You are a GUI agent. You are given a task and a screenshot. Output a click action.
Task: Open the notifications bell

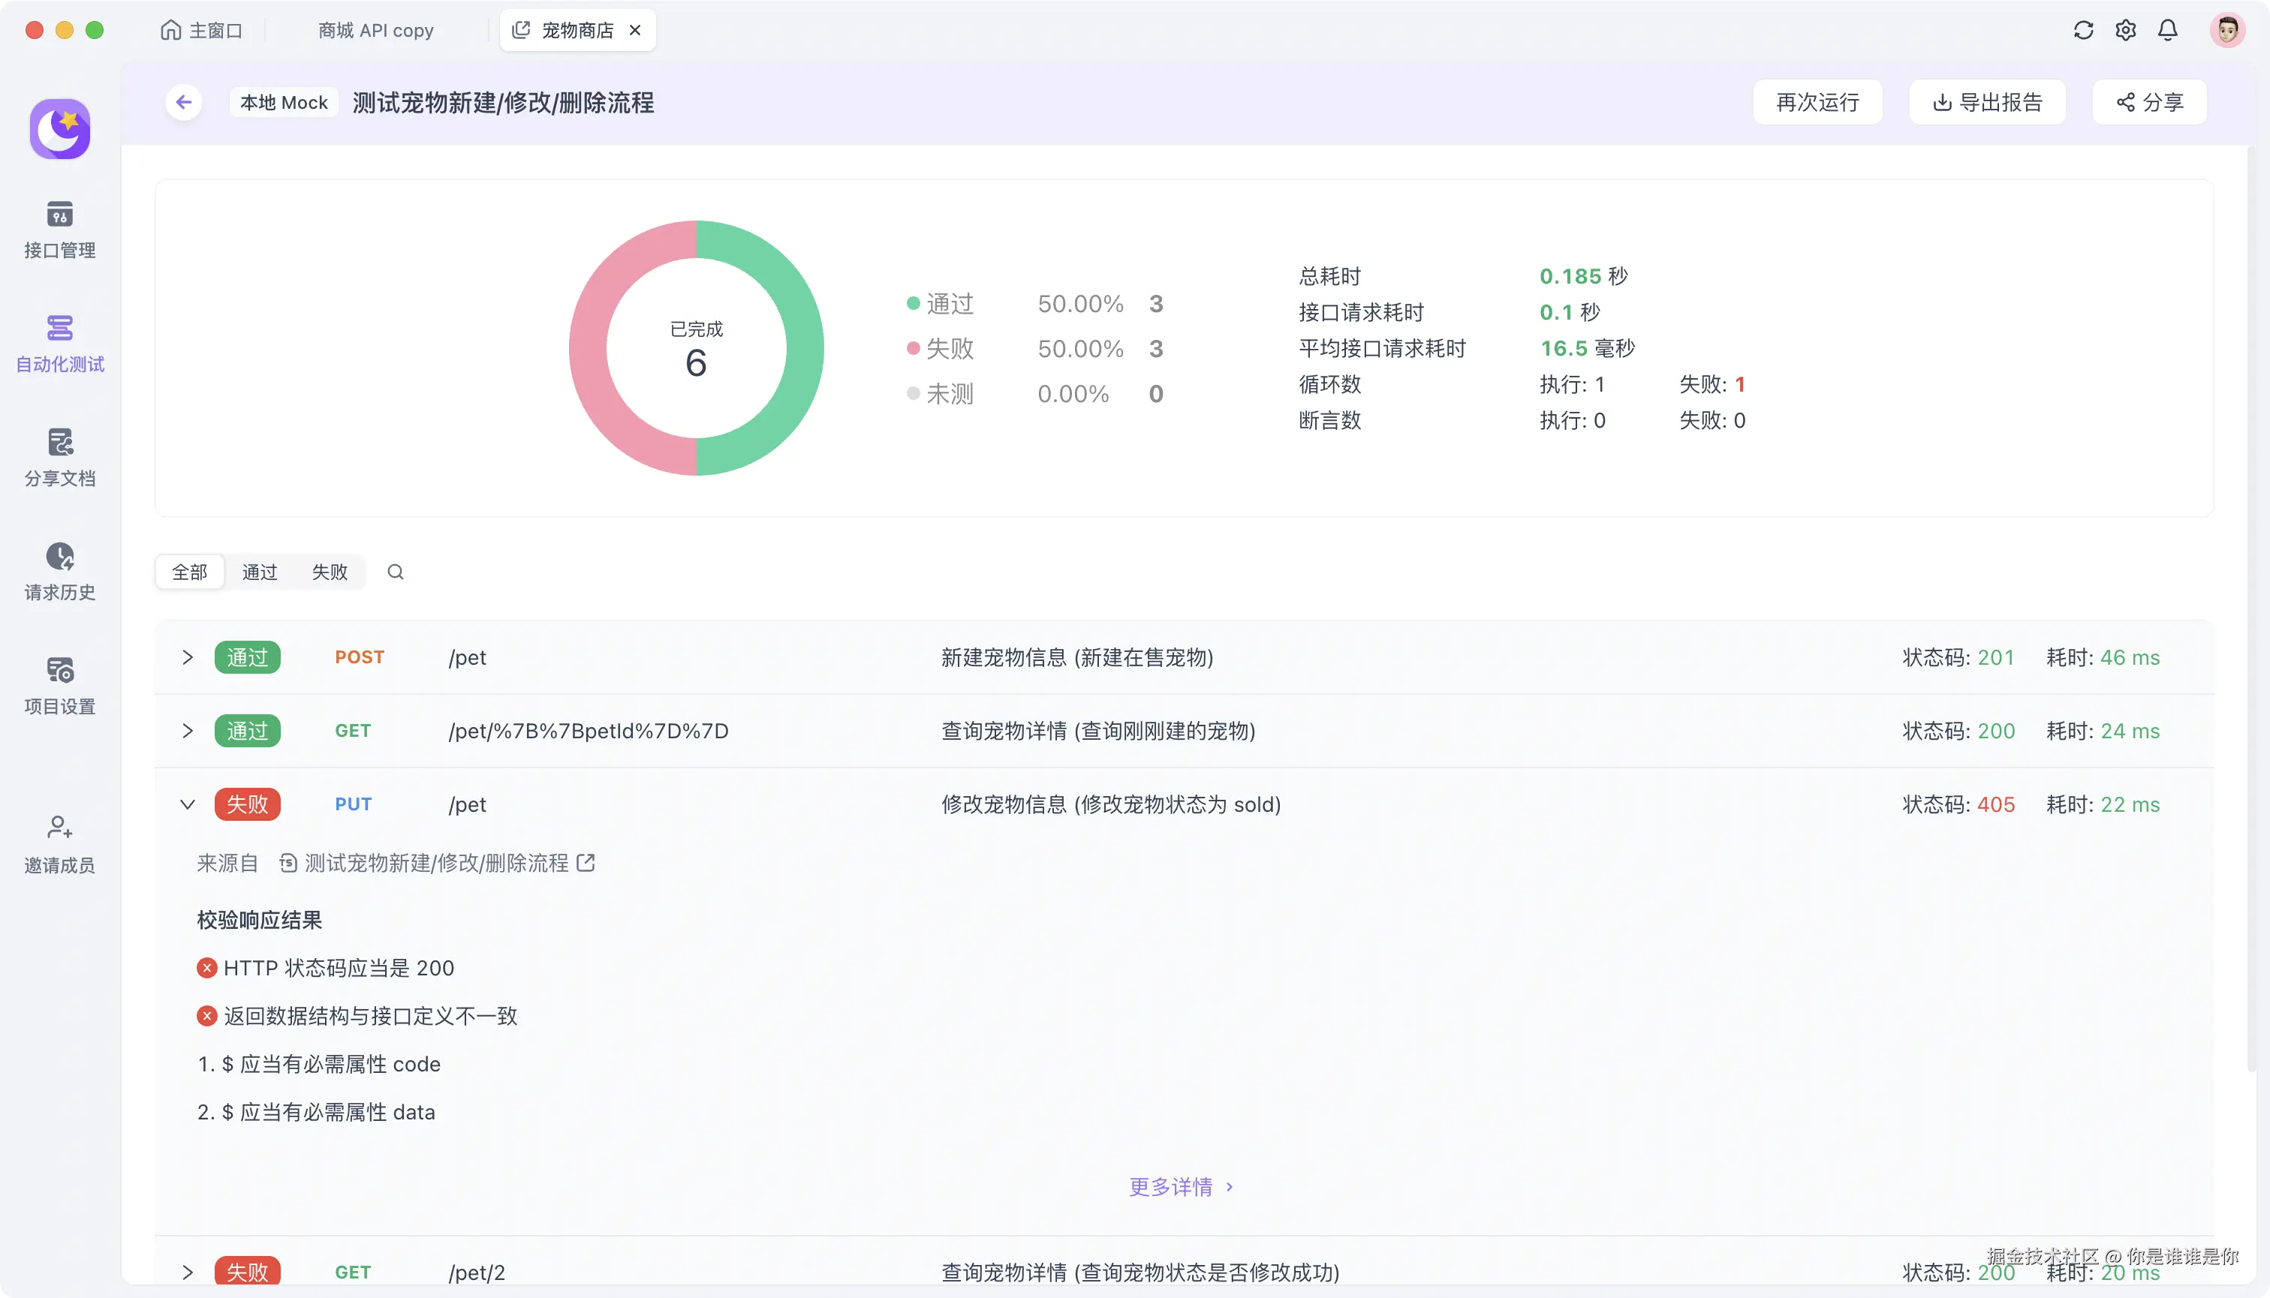2167,30
